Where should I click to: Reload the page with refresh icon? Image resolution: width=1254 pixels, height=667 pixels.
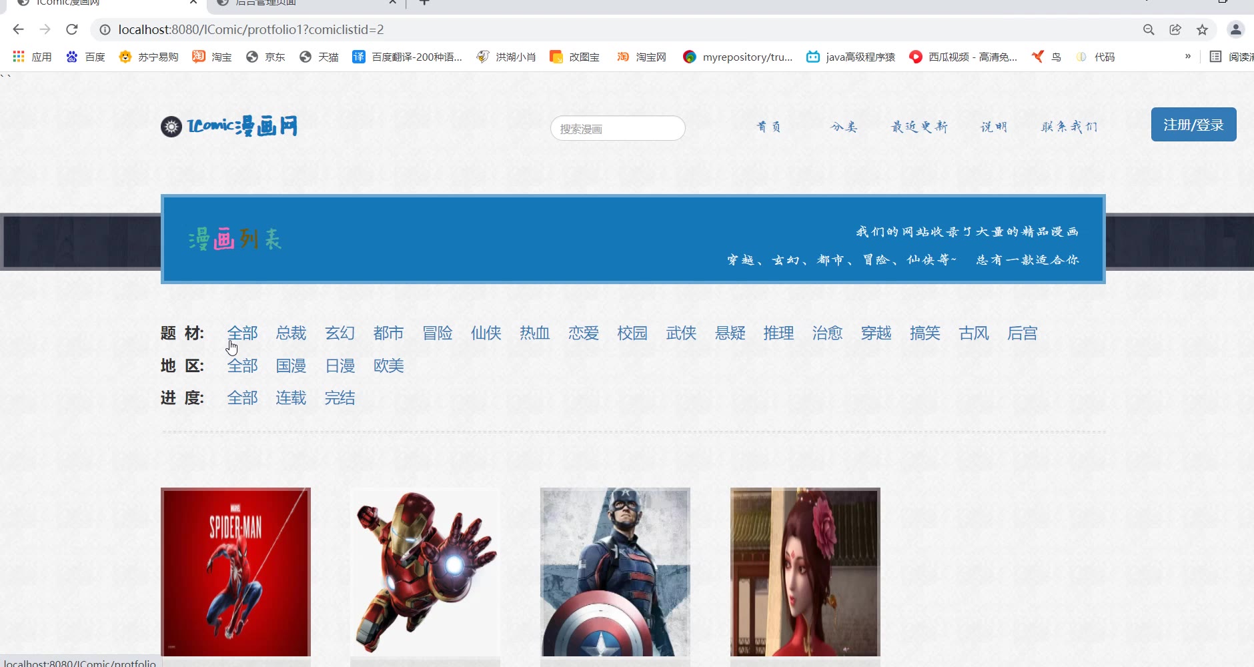pyautogui.click(x=72, y=29)
